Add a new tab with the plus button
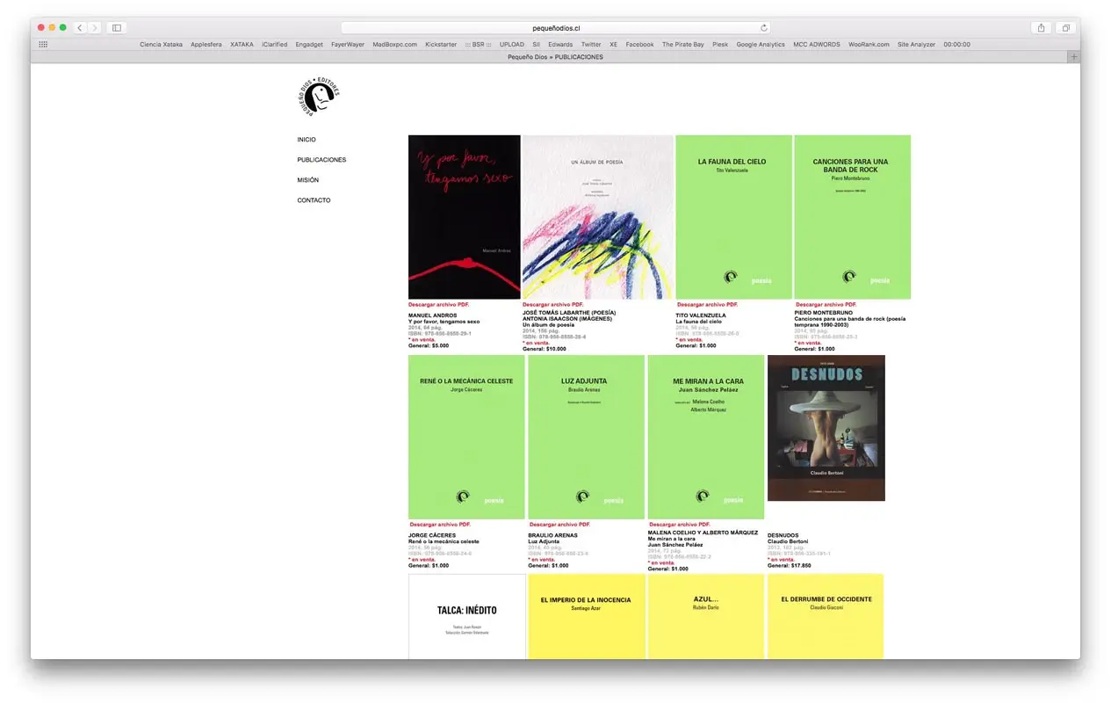The height and width of the screenshot is (703, 1111). point(1073,57)
